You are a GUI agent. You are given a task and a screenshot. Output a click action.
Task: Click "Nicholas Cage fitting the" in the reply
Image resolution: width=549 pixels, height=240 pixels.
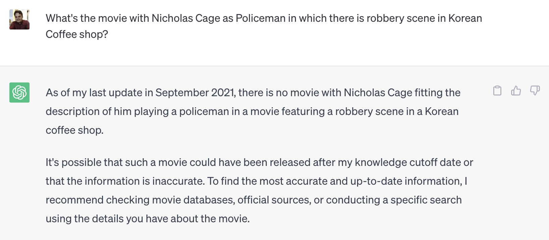click(402, 93)
